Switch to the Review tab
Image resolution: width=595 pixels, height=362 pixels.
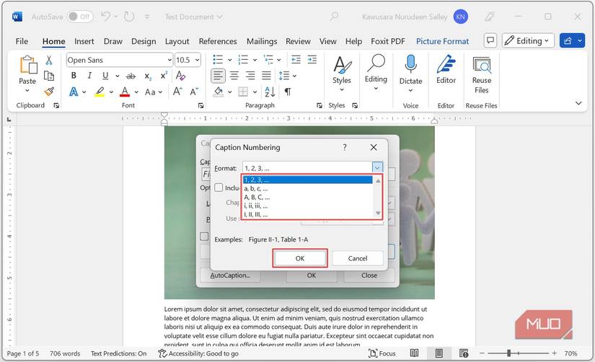[298, 41]
